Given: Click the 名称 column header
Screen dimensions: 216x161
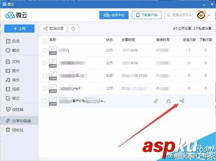Looking at the screenshot, I should 53,40.
